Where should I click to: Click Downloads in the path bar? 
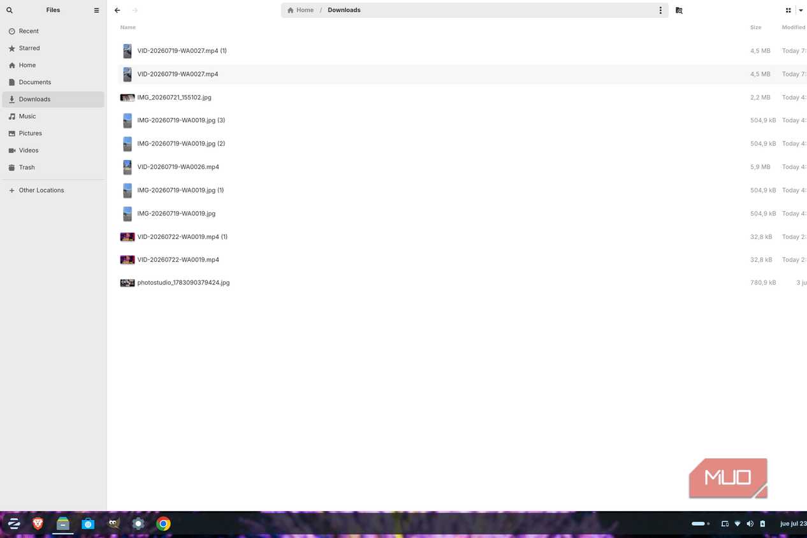344,10
